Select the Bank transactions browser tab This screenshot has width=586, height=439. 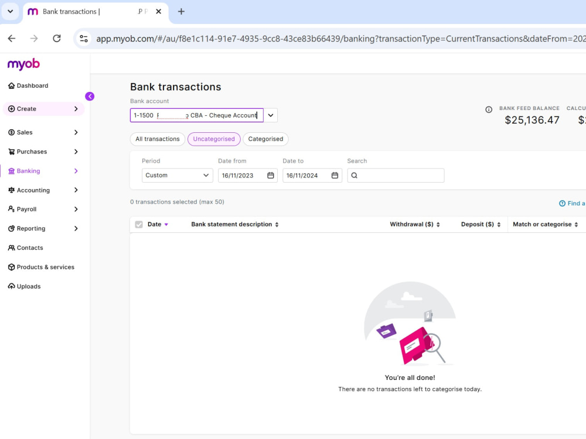pos(96,12)
